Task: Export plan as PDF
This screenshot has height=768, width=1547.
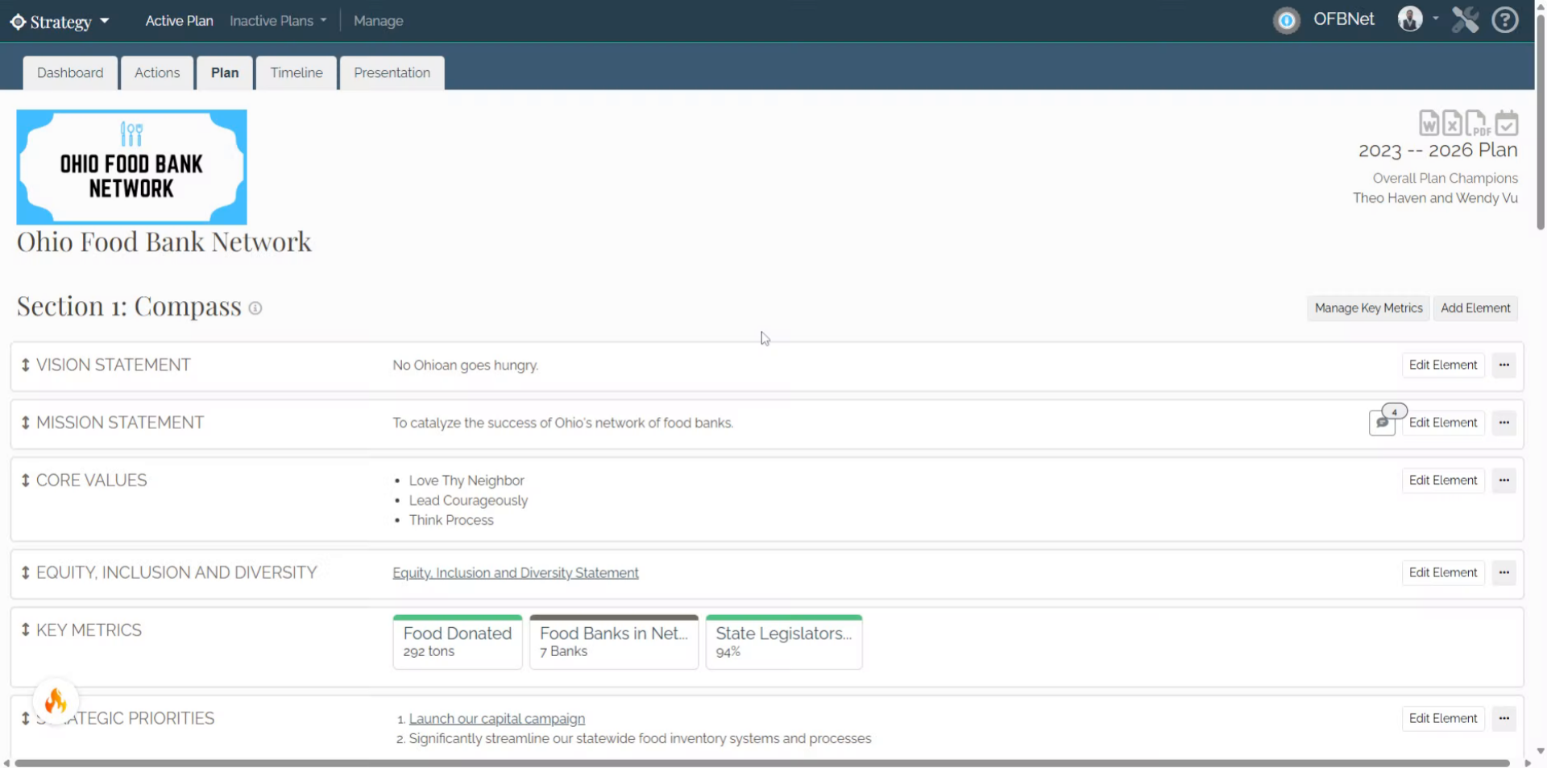Action: click(x=1477, y=123)
